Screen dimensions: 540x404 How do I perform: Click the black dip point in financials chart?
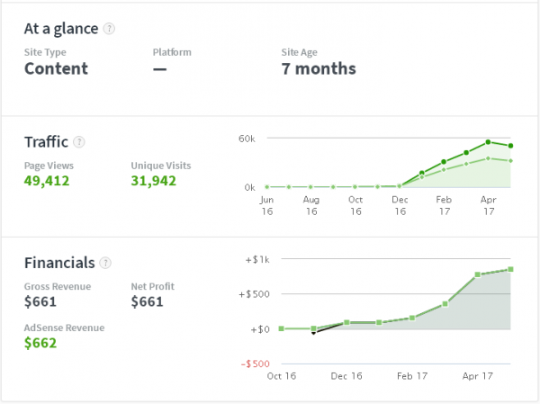pyautogui.click(x=313, y=332)
